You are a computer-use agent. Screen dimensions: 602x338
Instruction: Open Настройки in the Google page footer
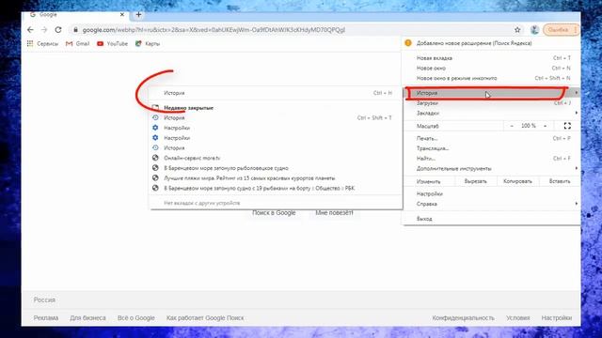coord(556,318)
